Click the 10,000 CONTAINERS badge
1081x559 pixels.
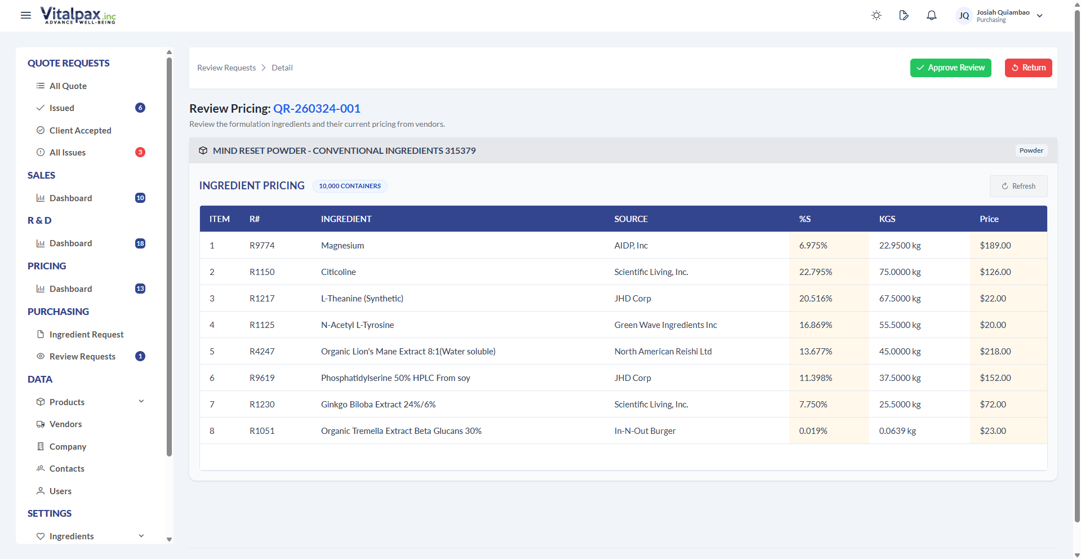tap(350, 186)
